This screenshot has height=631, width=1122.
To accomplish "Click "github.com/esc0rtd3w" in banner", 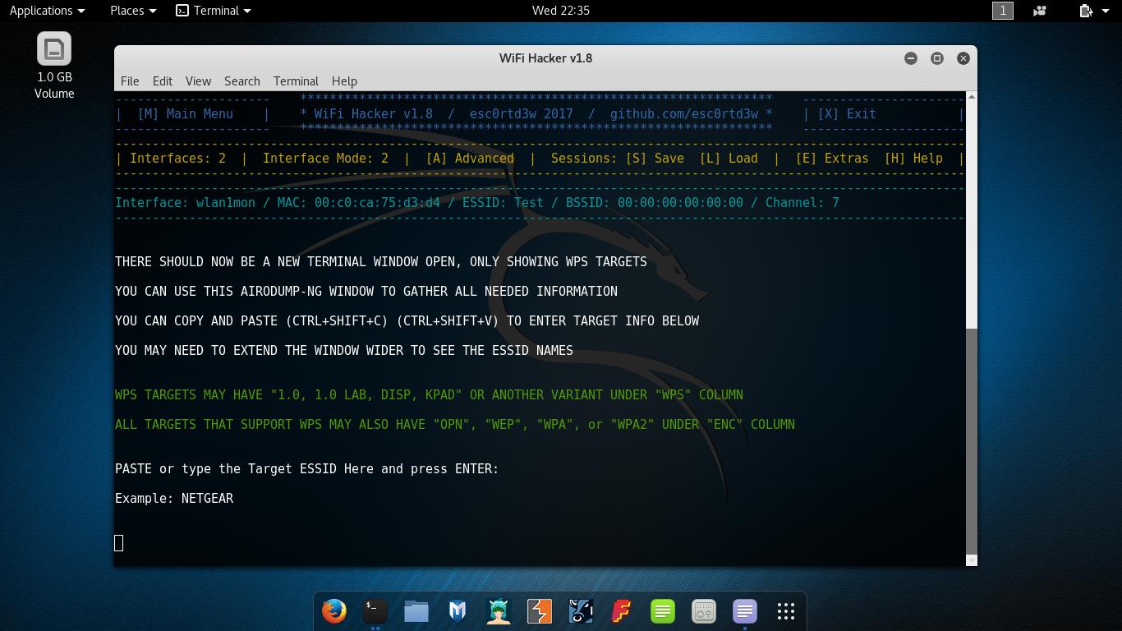I will pos(683,114).
